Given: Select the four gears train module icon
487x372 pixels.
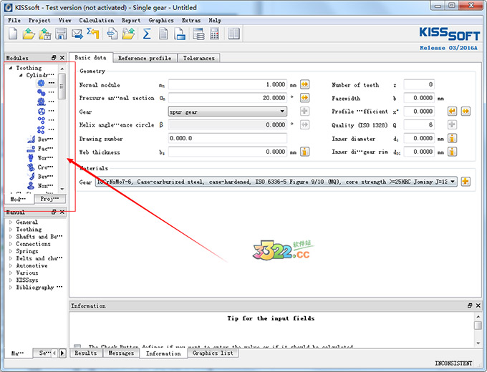Looking at the screenshot, I should coord(41,129).
